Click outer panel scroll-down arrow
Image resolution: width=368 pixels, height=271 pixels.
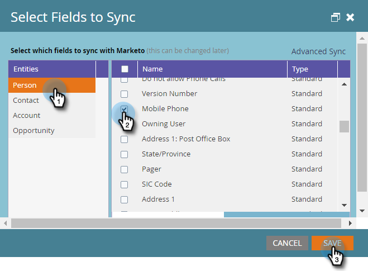[x=362, y=211]
